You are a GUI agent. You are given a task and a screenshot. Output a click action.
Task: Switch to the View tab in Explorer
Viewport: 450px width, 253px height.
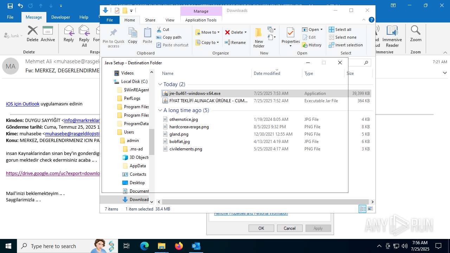(170, 20)
